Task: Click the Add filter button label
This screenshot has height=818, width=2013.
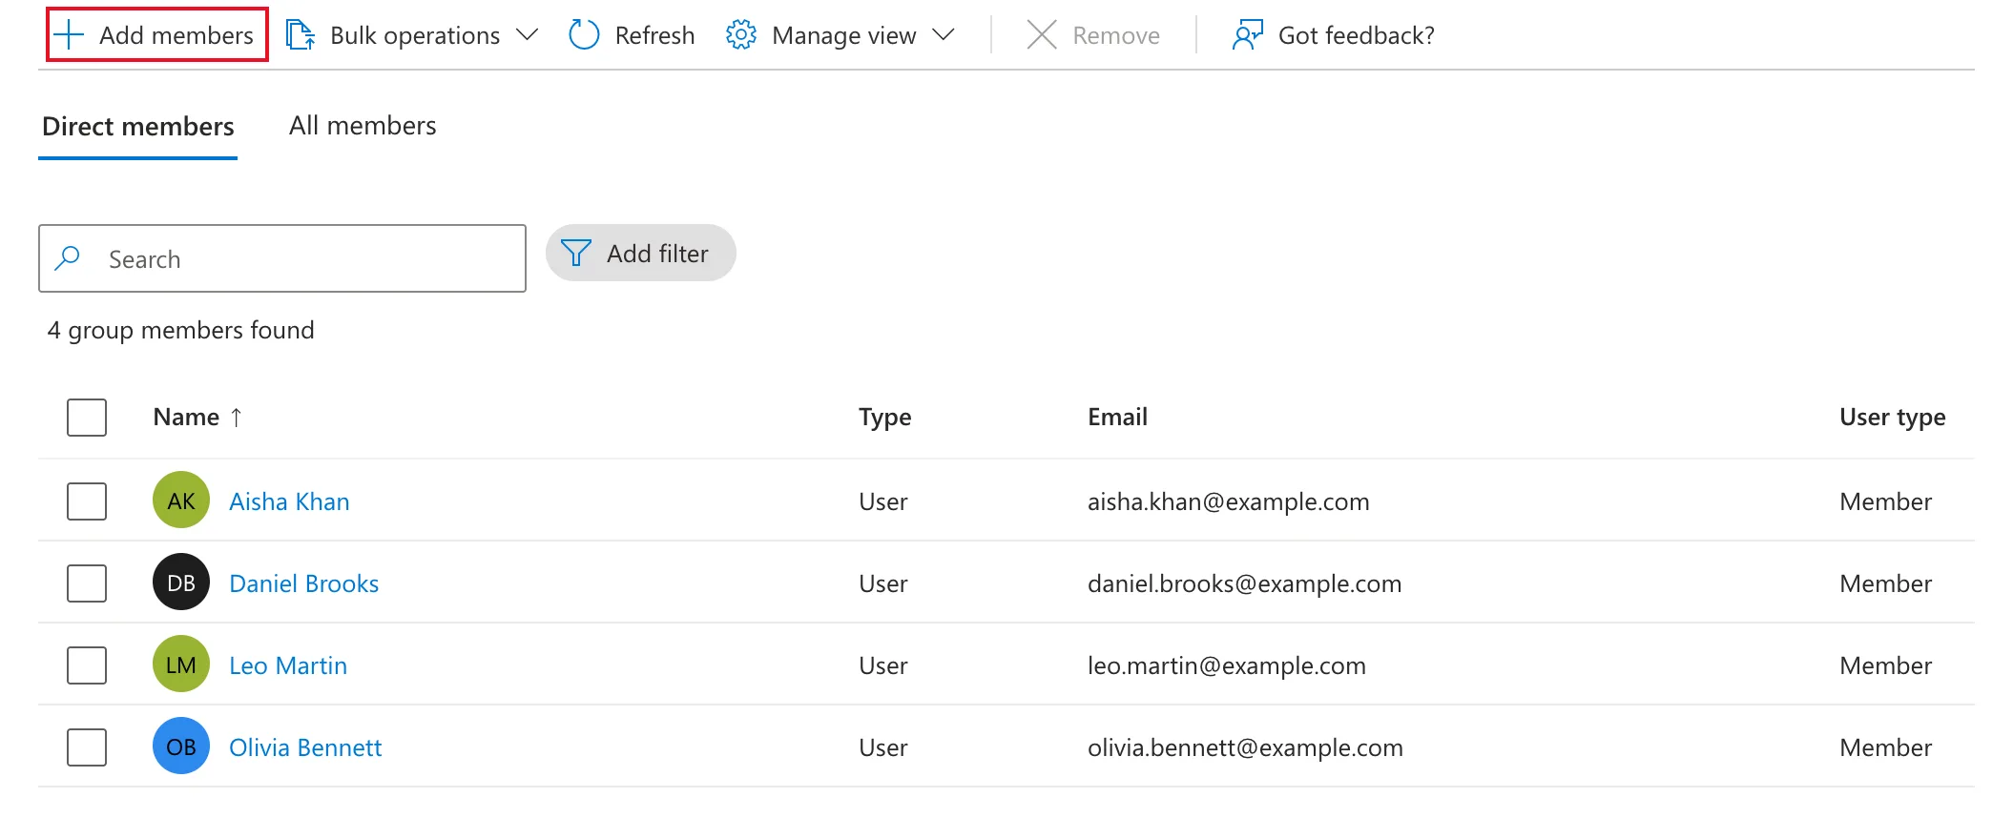Action: point(658,254)
